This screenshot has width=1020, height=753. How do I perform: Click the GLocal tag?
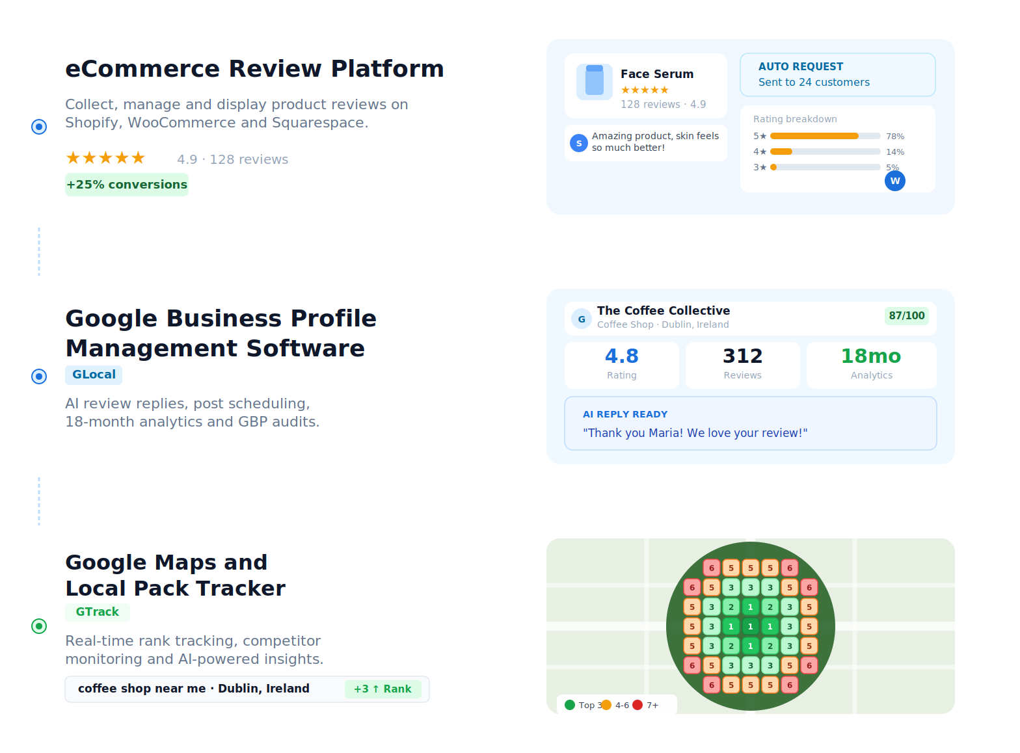pos(94,375)
